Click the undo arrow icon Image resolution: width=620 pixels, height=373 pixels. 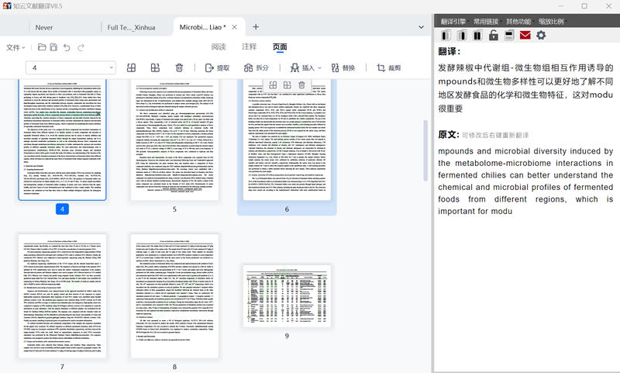(67, 48)
